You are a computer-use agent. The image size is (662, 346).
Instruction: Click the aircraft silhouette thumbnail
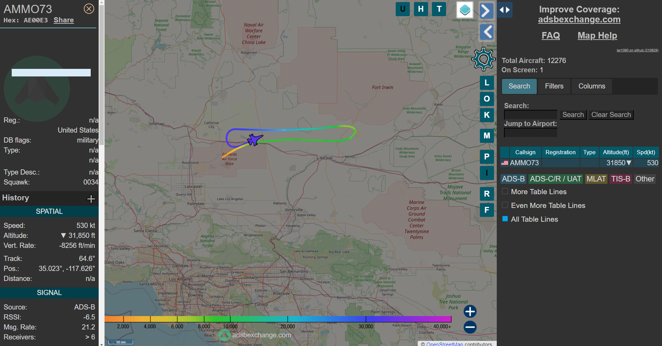[x=37, y=89]
